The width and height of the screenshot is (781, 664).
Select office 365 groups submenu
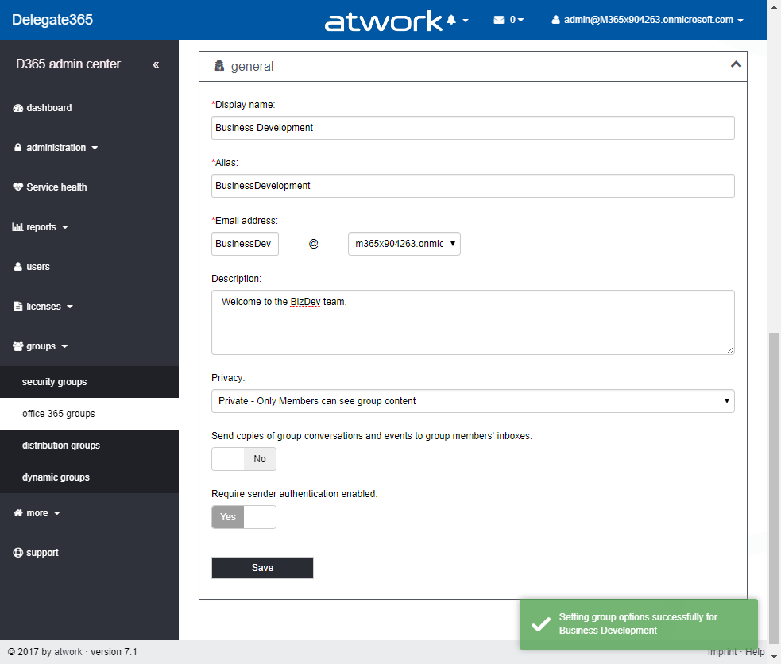[89, 414]
